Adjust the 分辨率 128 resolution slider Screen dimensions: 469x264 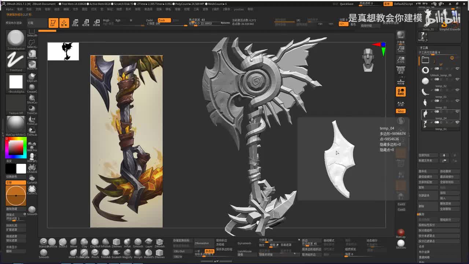tap(278, 240)
